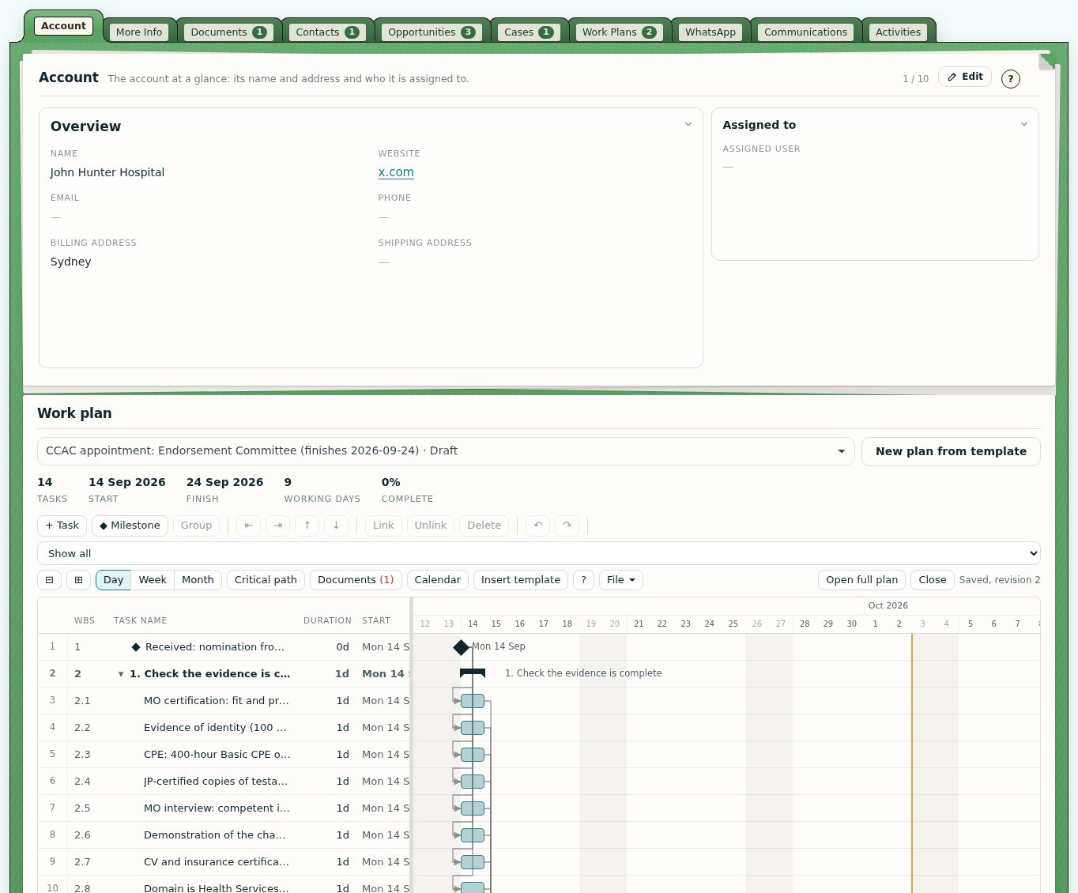Move task down with the down arrow
1078x893 pixels.
pos(336,526)
